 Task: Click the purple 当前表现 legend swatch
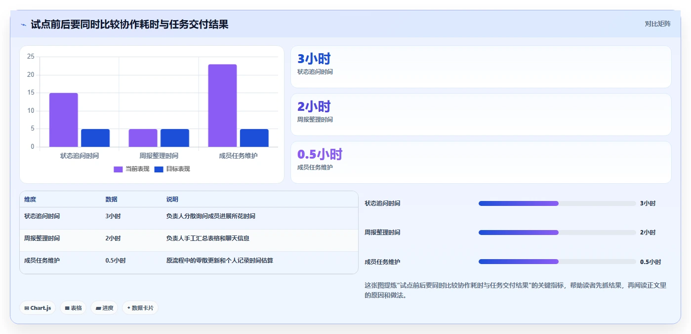[x=118, y=169]
